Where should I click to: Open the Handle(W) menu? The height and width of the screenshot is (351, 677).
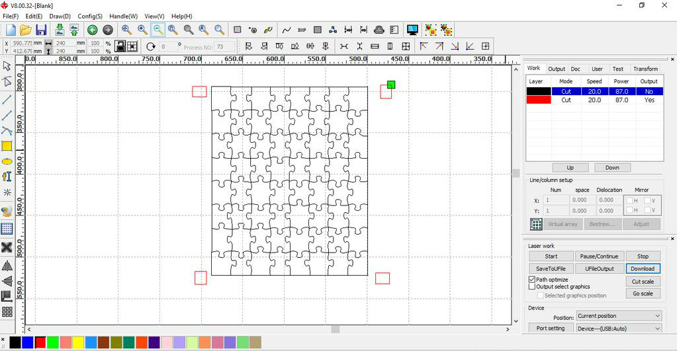(x=124, y=17)
